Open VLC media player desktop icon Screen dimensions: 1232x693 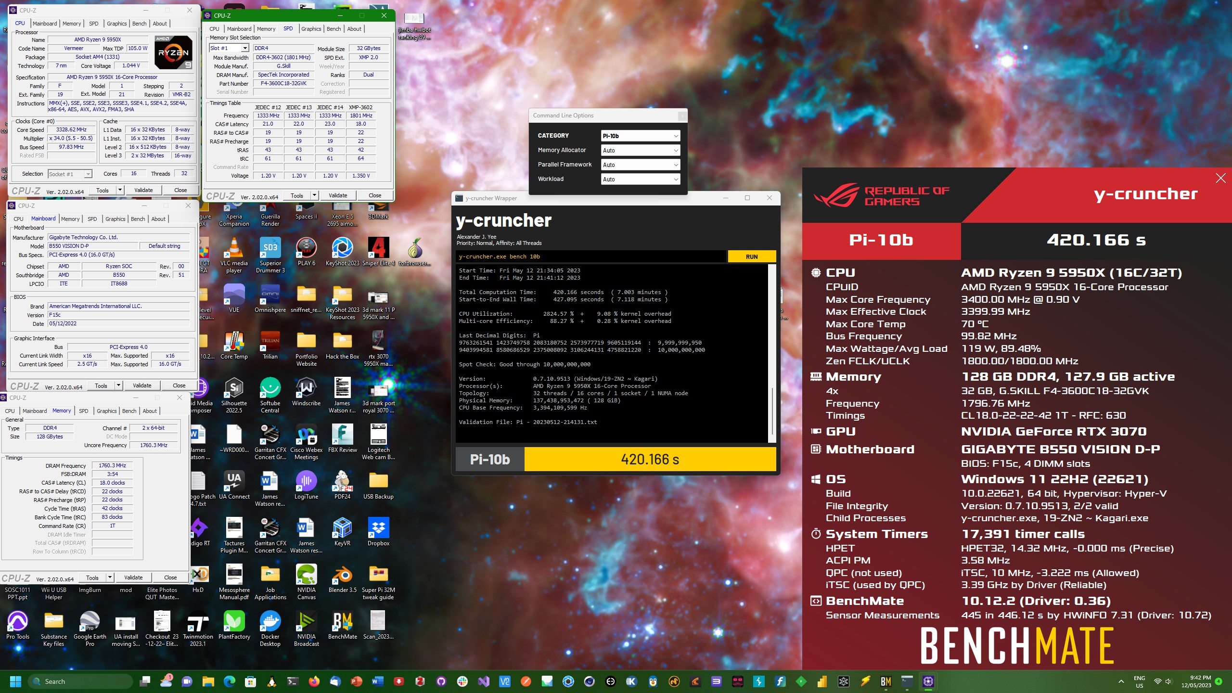234,255
